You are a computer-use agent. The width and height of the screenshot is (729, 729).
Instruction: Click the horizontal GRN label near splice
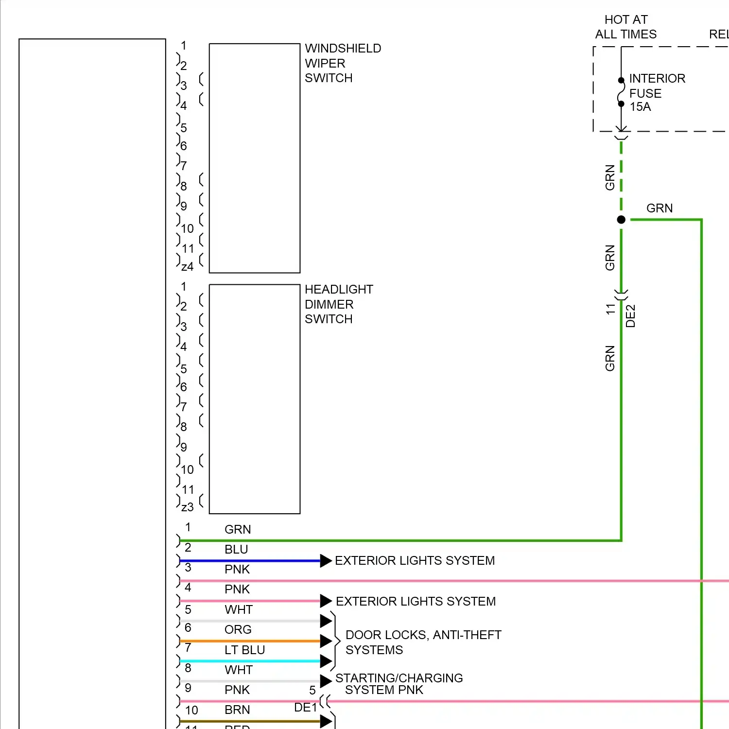pos(660,208)
